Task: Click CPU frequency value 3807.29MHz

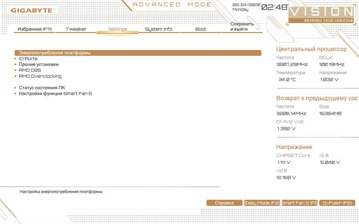Action: coord(292,65)
